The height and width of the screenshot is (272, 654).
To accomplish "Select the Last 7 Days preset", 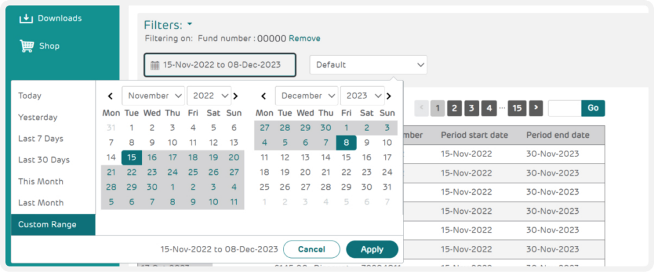I will coord(40,139).
